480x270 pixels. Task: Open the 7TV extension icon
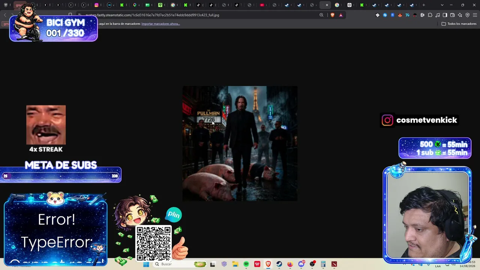[x=407, y=15]
